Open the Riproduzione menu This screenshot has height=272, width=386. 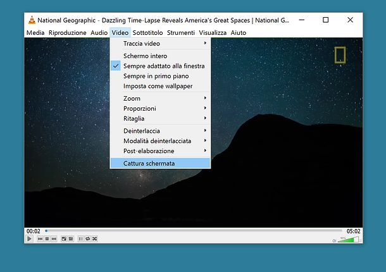tap(68, 33)
